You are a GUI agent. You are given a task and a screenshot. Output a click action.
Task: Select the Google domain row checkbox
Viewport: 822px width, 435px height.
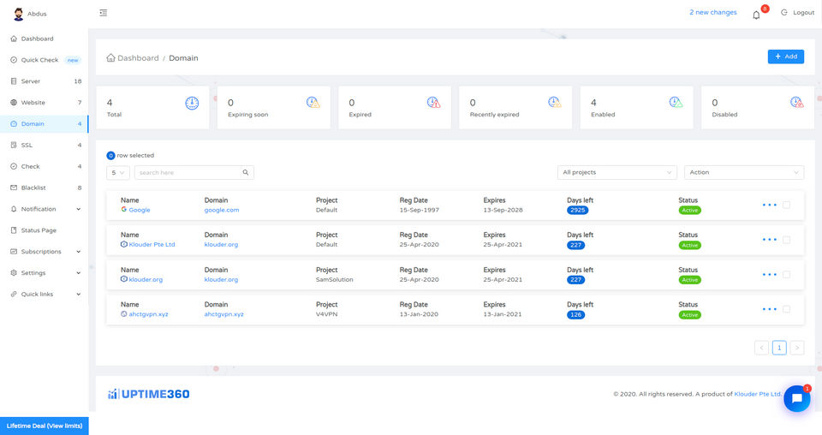point(786,205)
